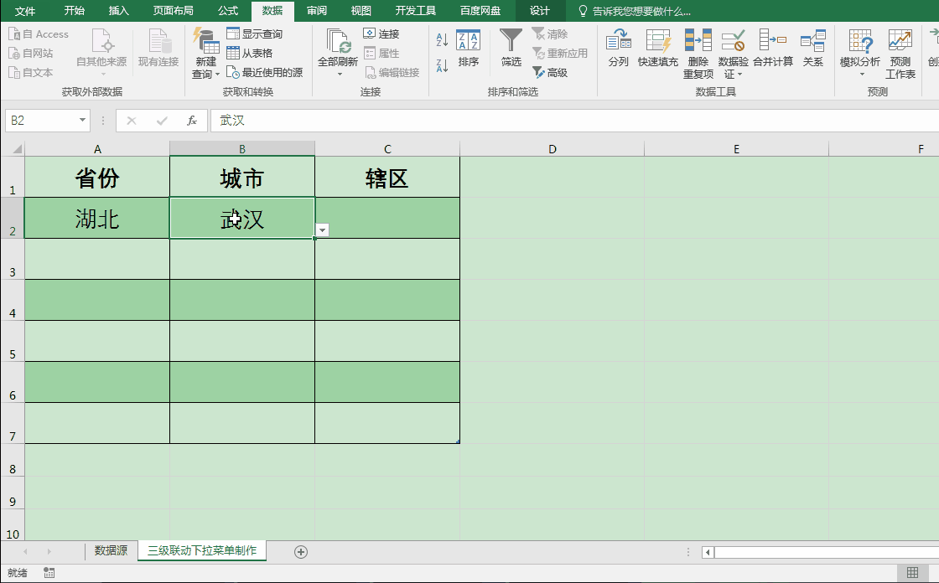Import data from Access

(x=39, y=34)
